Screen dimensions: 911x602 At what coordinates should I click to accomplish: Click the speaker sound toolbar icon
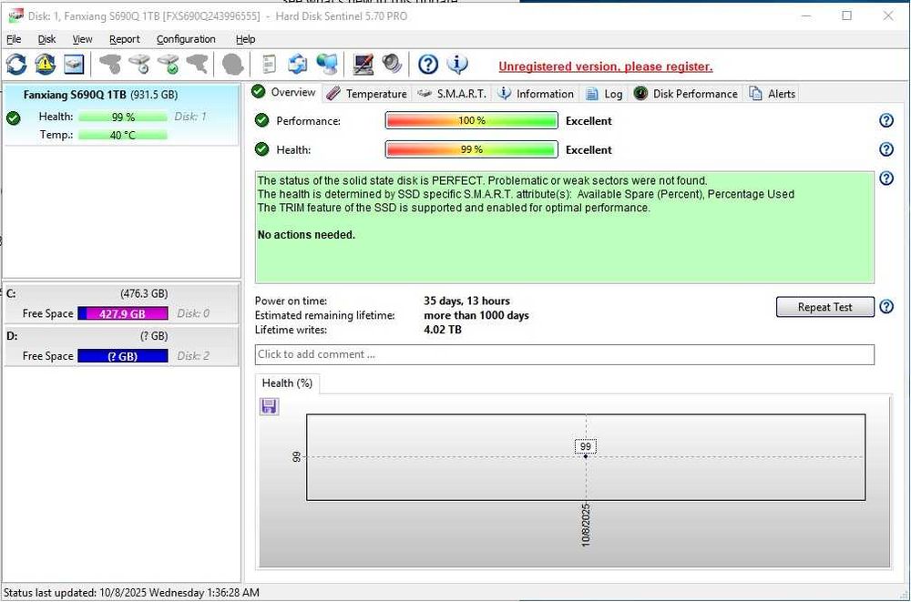pyautogui.click(x=392, y=64)
